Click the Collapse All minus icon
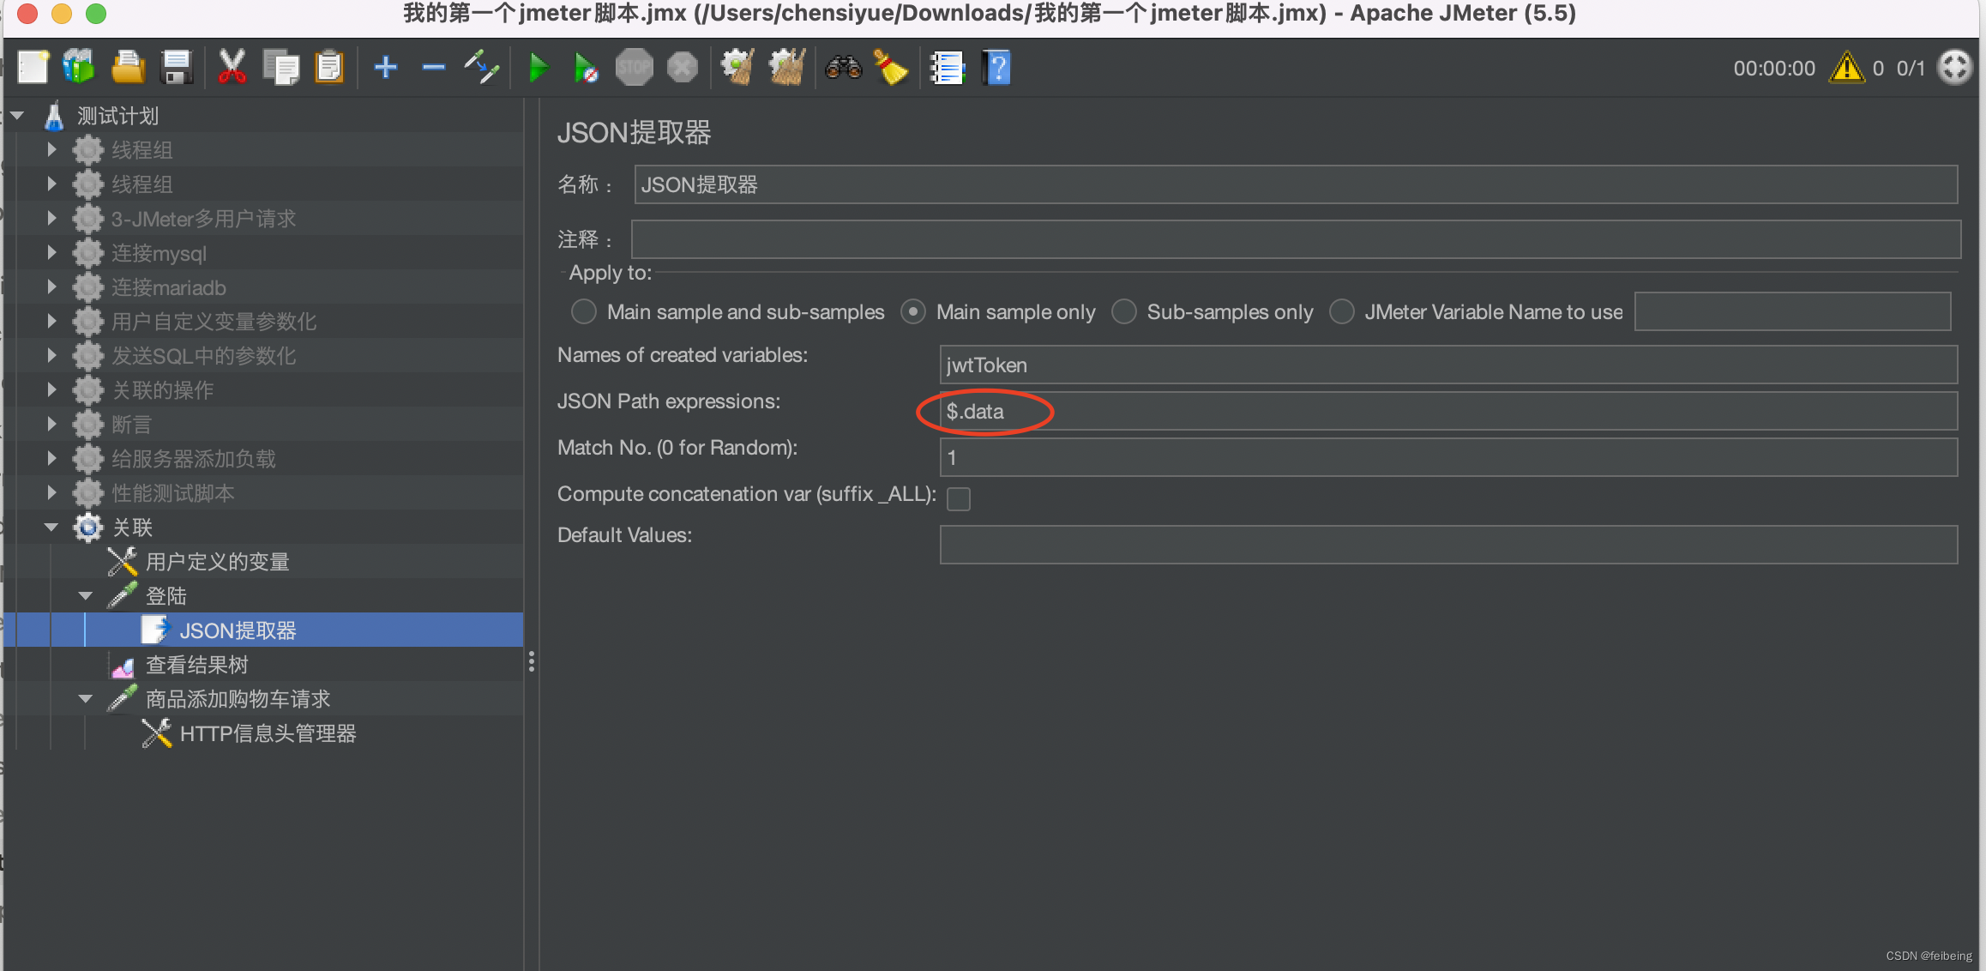1986x971 pixels. tap(434, 67)
